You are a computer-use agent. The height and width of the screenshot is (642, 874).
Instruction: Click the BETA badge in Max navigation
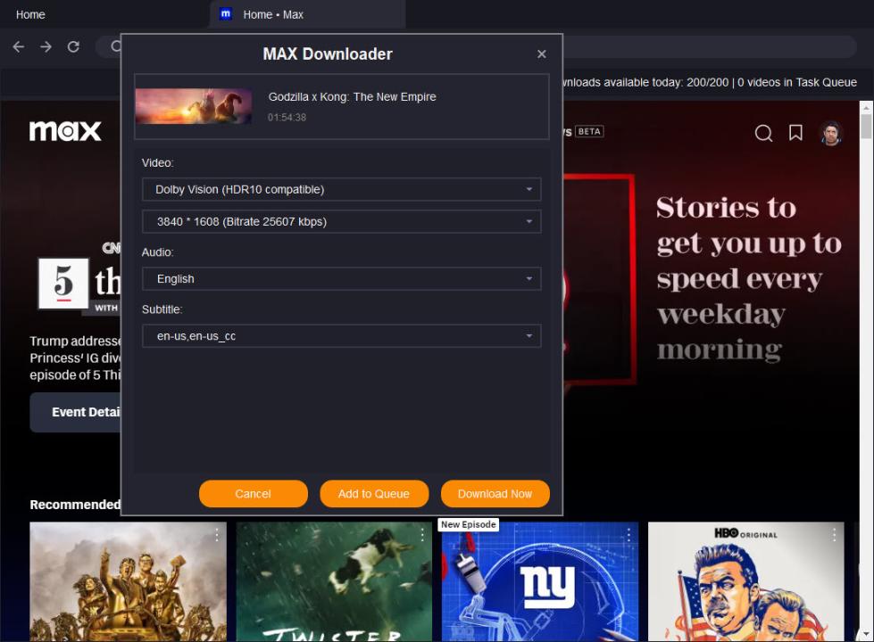589,131
